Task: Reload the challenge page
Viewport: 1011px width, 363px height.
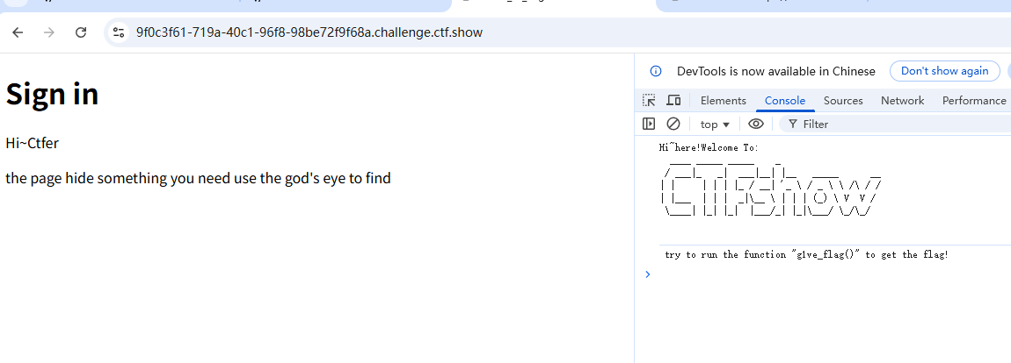Action: (x=81, y=32)
